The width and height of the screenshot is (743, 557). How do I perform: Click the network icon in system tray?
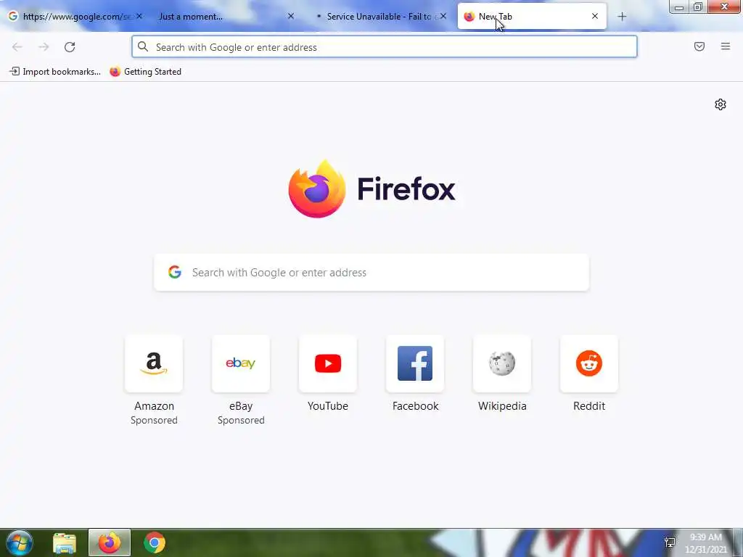click(x=670, y=542)
